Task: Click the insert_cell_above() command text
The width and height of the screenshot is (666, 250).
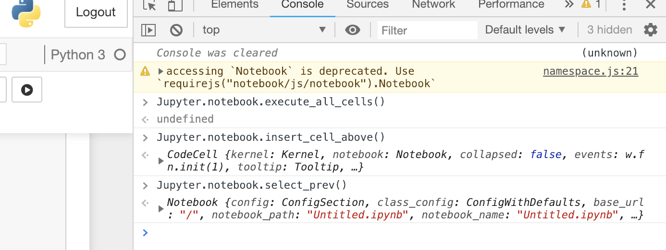Action: coord(271,137)
